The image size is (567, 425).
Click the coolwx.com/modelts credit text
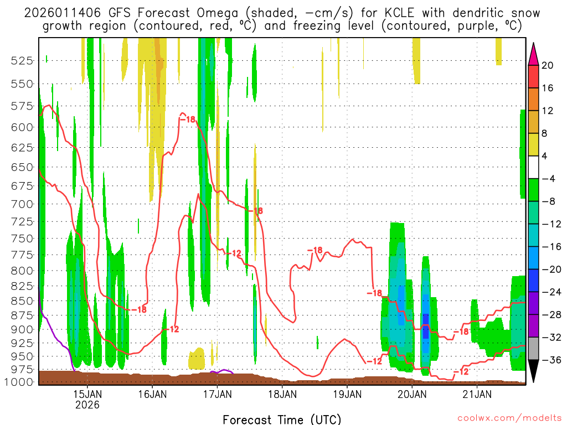pyautogui.click(x=509, y=418)
